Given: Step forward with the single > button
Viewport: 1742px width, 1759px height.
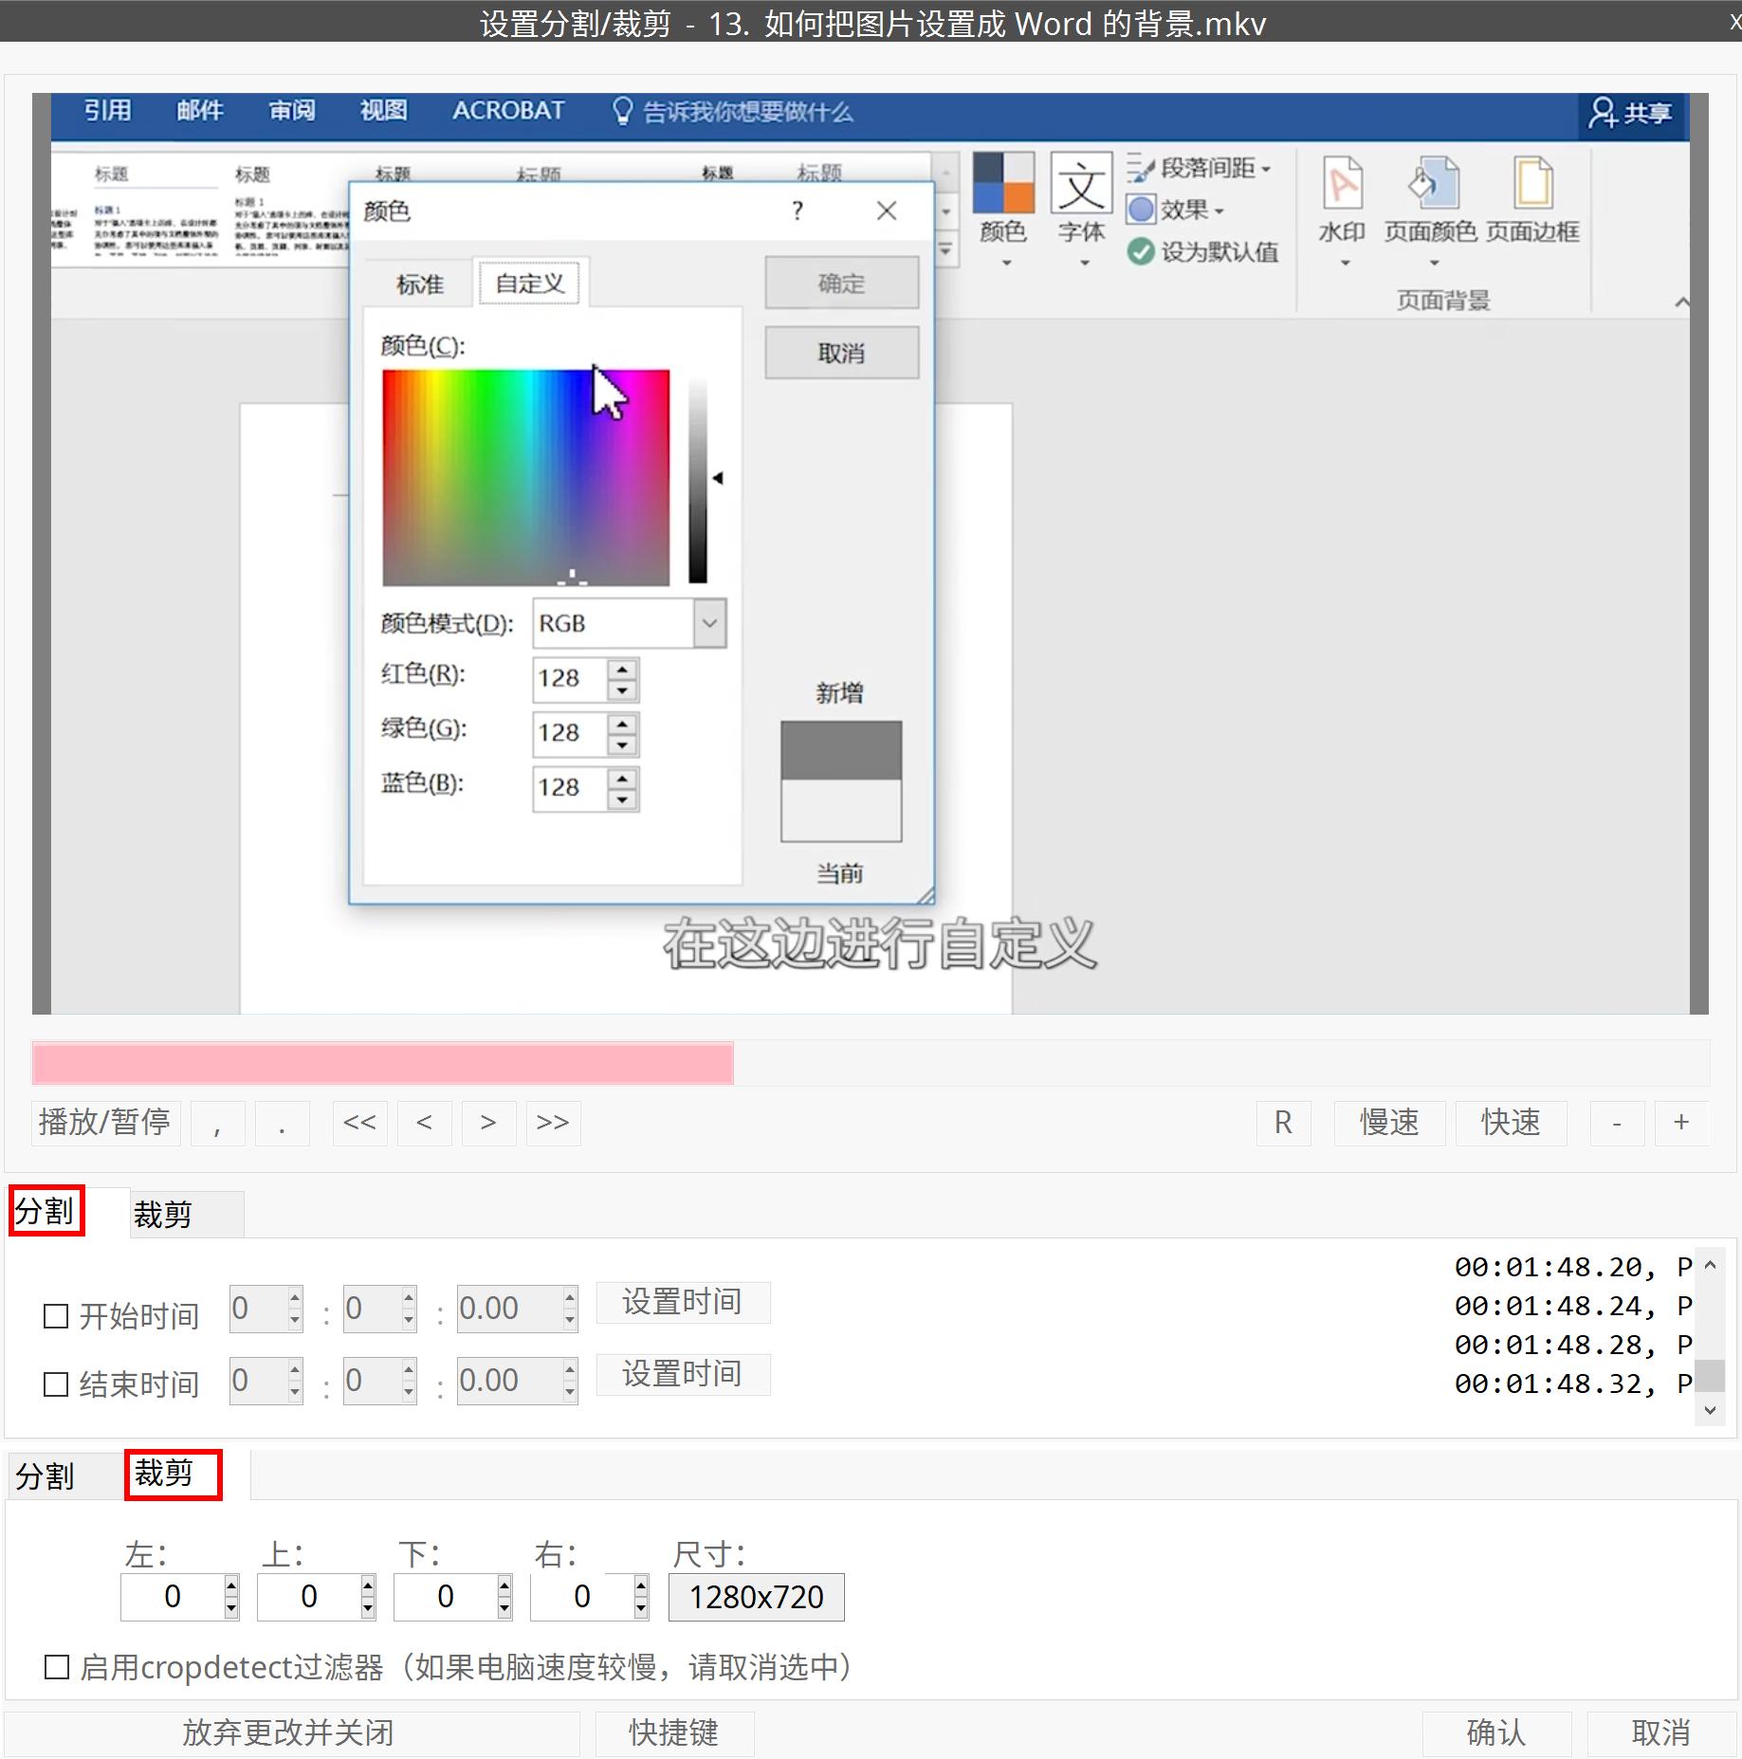Looking at the screenshot, I should (488, 1123).
